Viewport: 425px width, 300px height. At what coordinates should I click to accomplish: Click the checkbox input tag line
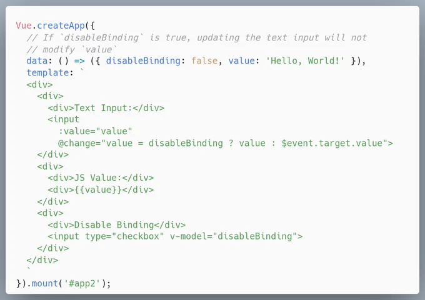[175, 236]
